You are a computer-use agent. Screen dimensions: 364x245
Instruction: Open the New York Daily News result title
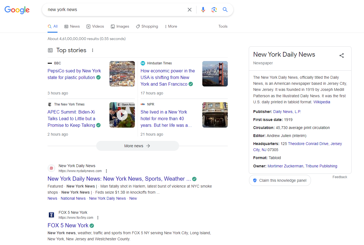pos(119,179)
